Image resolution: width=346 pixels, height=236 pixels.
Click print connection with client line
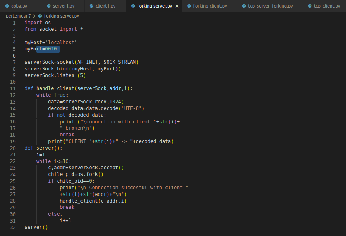pos(120,122)
